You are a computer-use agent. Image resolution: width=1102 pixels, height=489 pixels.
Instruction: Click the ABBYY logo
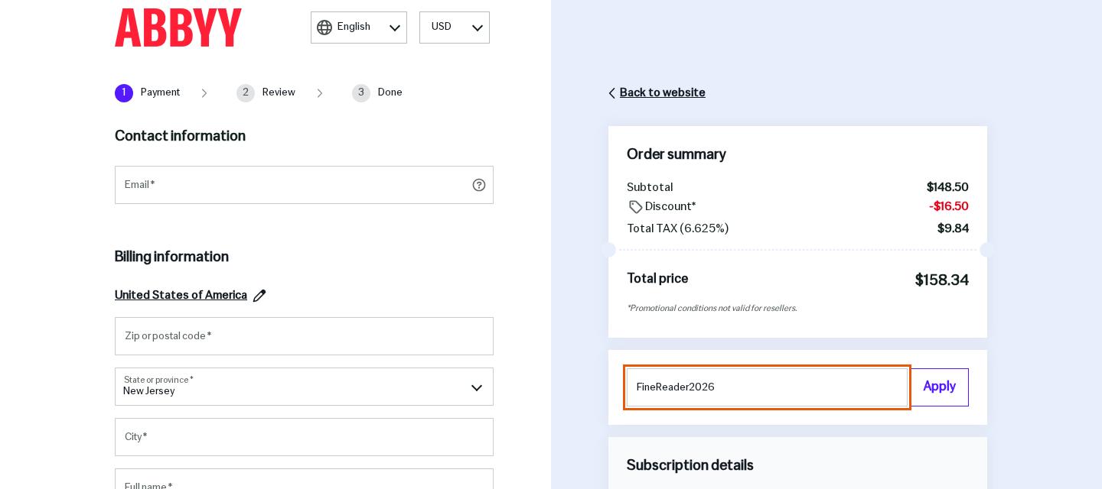point(178,28)
